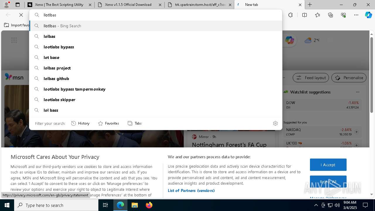Click the Personalise button
The width and height of the screenshot is (375, 211).
click(x=349, y=78)
